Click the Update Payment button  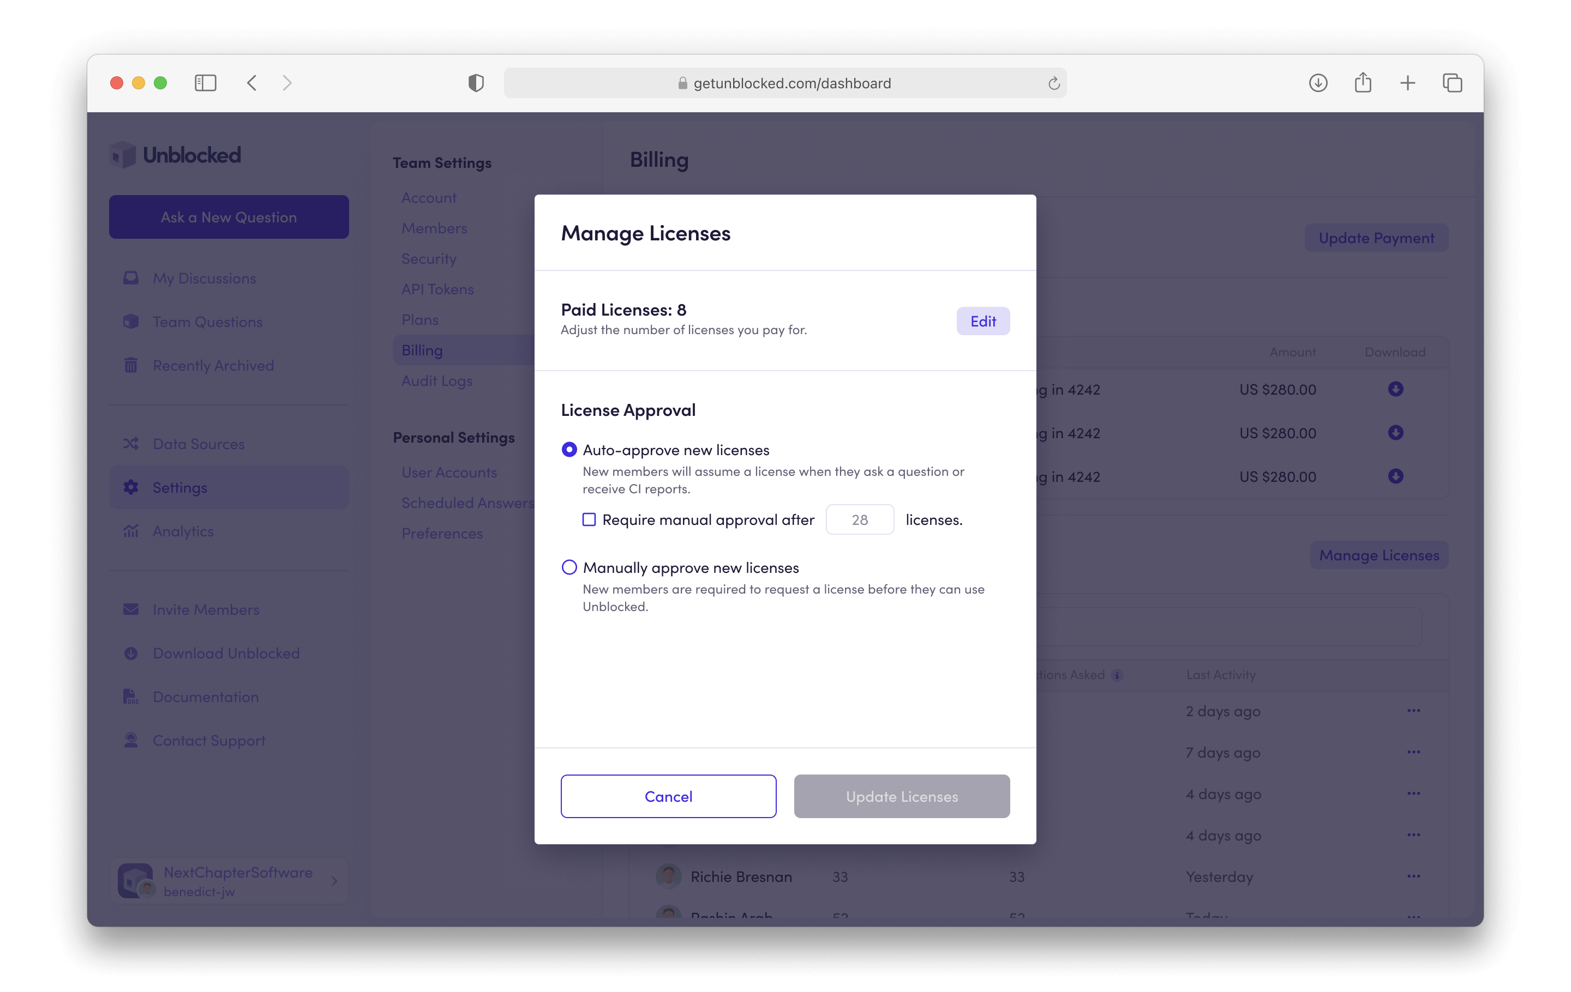1376,238
